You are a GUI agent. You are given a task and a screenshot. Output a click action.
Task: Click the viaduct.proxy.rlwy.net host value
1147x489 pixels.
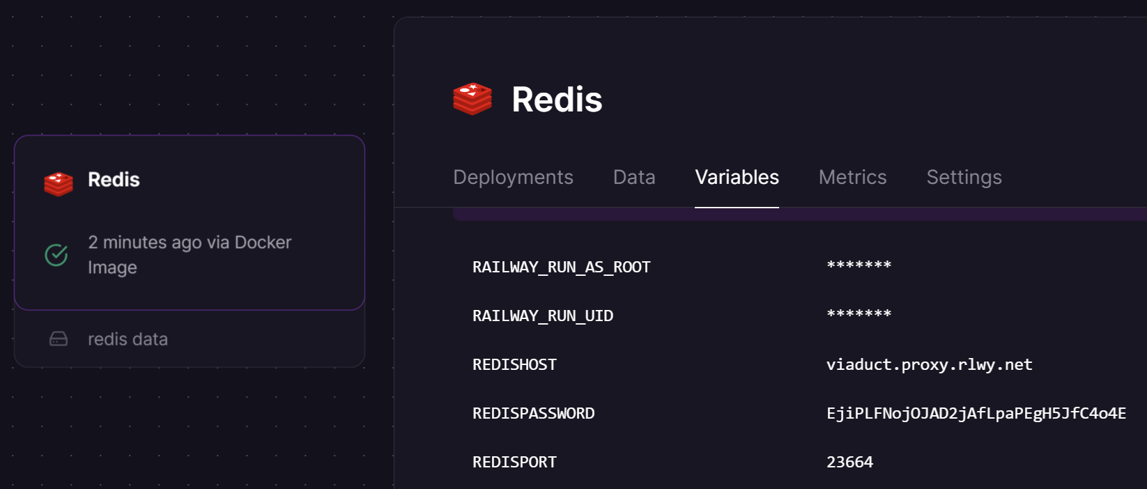point(930,364)
